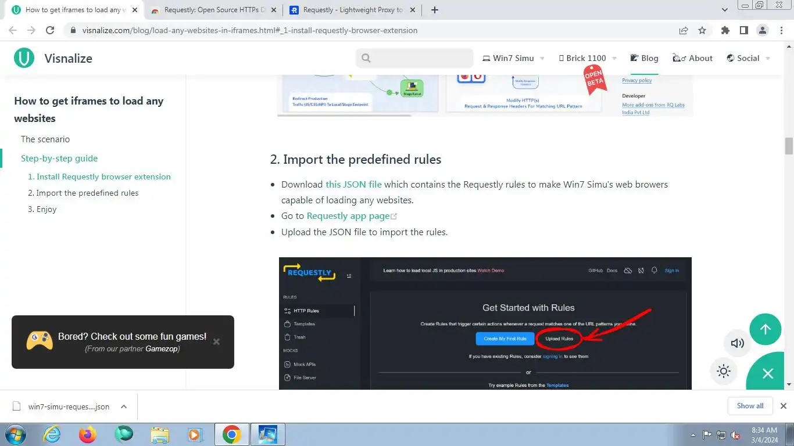
Task: Open media player taskbar icon
Action: pos(195,434)
